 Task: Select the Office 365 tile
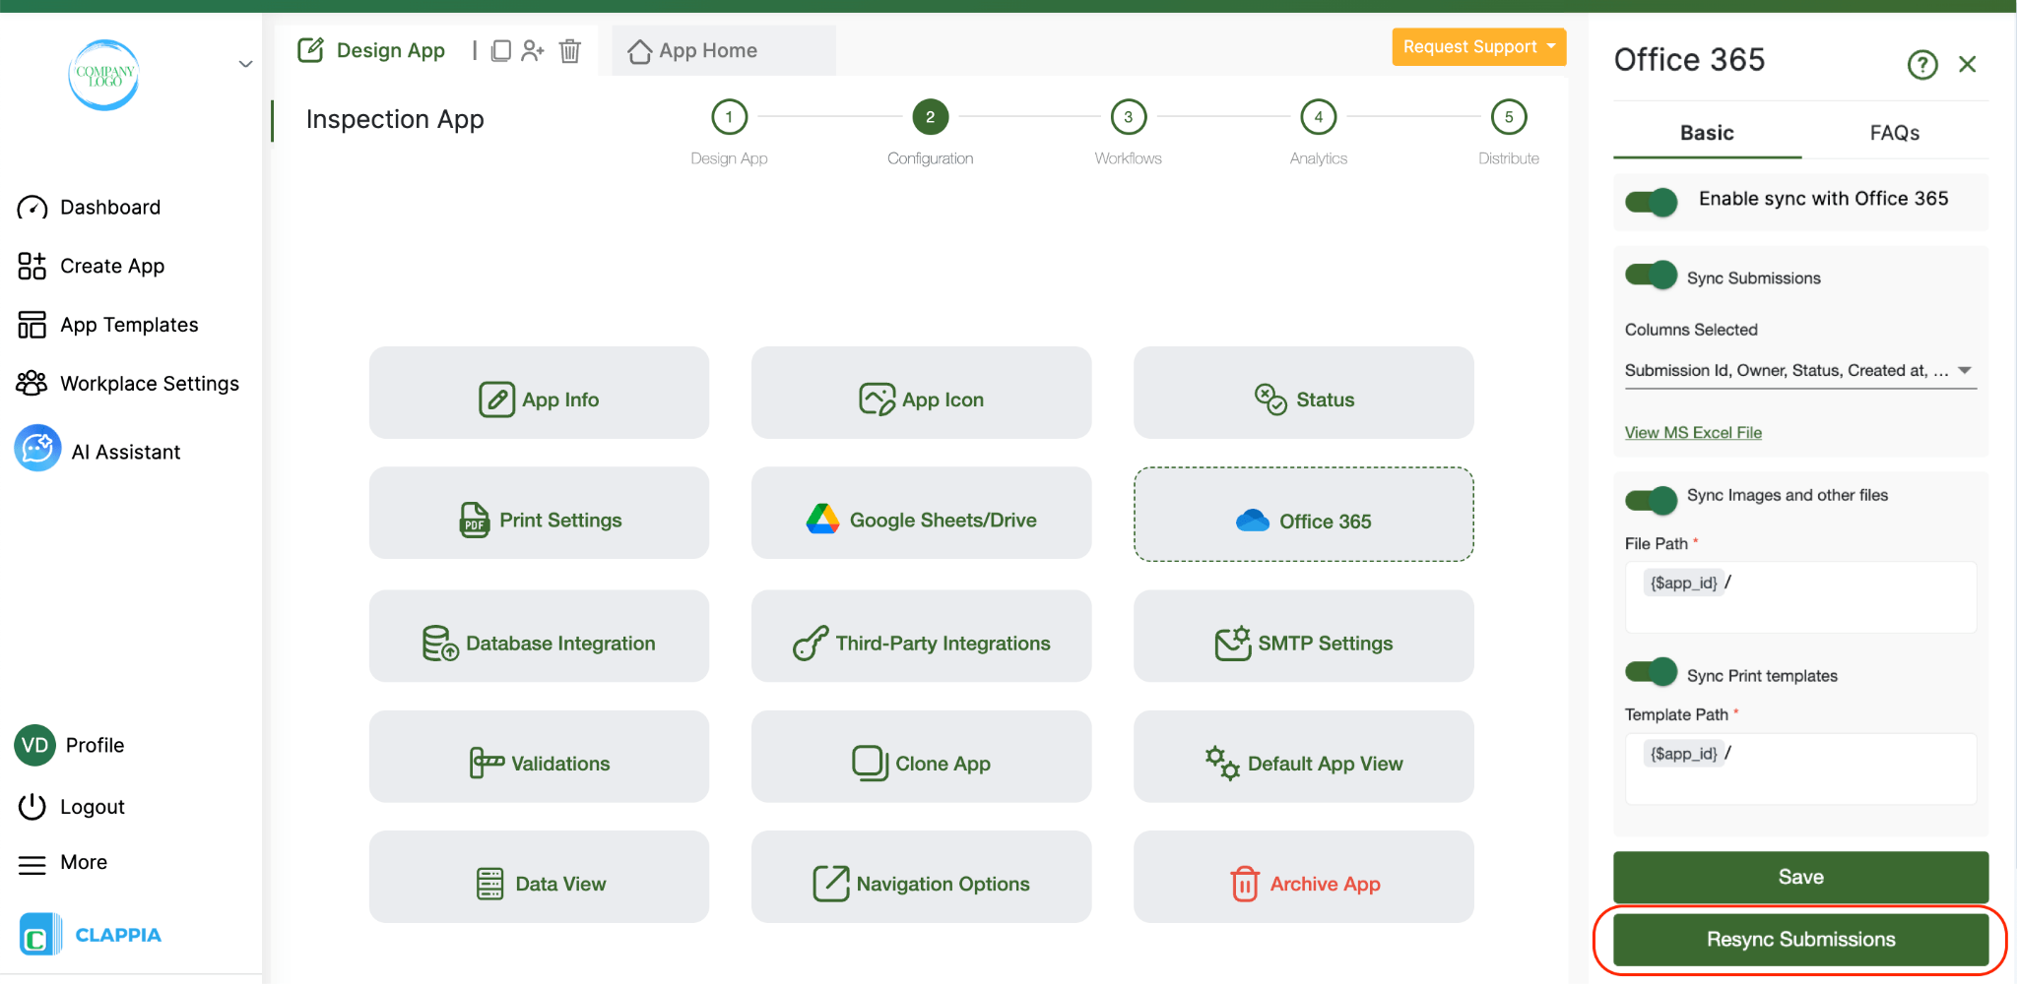(x=1303, y=515)
